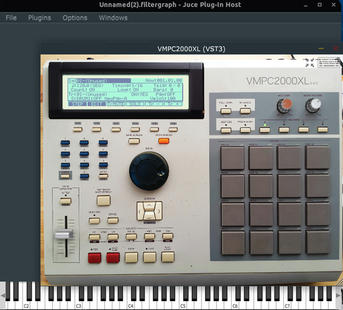The height and width of the screenshot is (310, 343).
Task: Click the keyboard left arrow before C2
Action: point(3,296)
